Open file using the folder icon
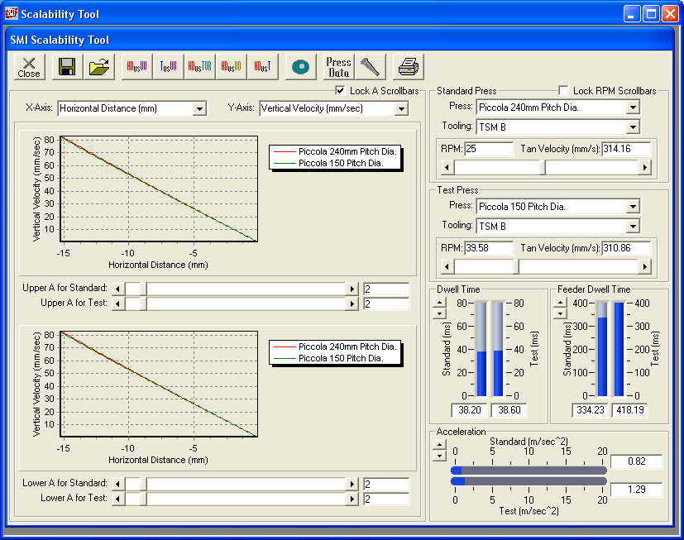Screen dimensions: 684x540 pyautogui.click(x=99, y=67)
